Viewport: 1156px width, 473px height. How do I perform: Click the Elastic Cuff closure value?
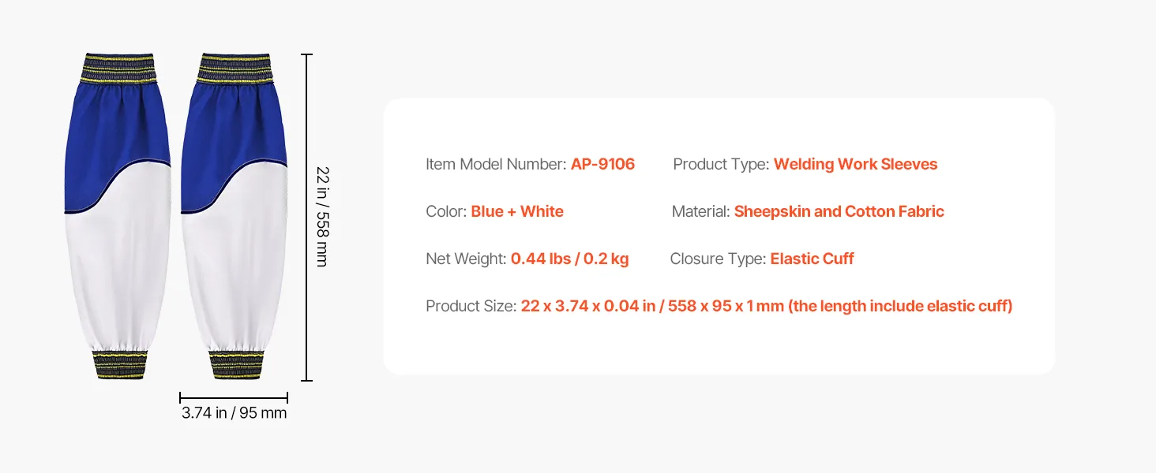pos(812,259)
